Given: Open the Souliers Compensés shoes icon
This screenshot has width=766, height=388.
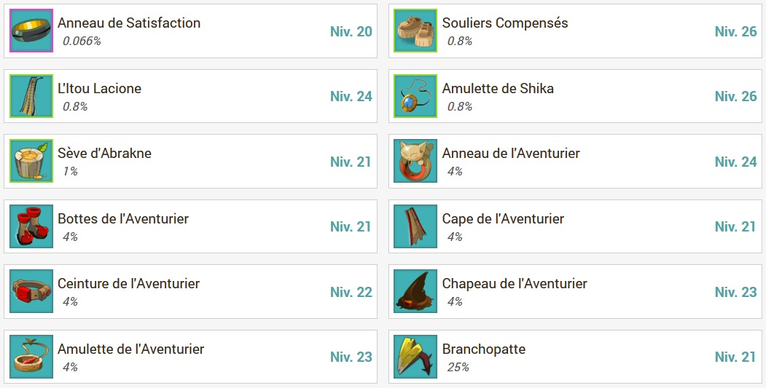Looking at the screenshot, I should point(415,31).
